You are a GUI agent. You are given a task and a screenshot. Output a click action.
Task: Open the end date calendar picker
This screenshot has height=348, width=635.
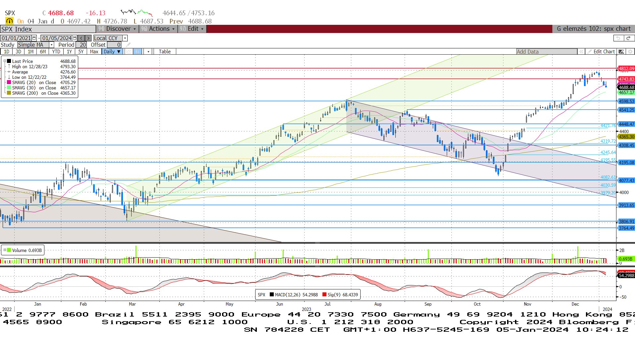coord(75,38)
